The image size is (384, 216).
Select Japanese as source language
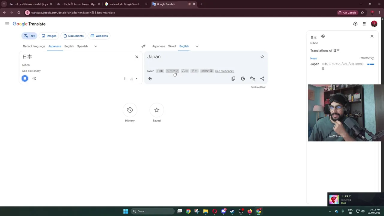(55, 46)
